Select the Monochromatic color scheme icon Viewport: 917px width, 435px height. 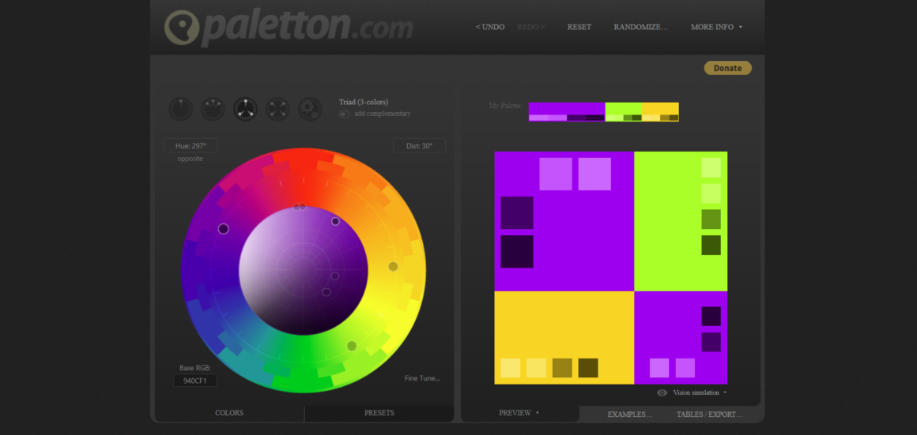[181, 109]
